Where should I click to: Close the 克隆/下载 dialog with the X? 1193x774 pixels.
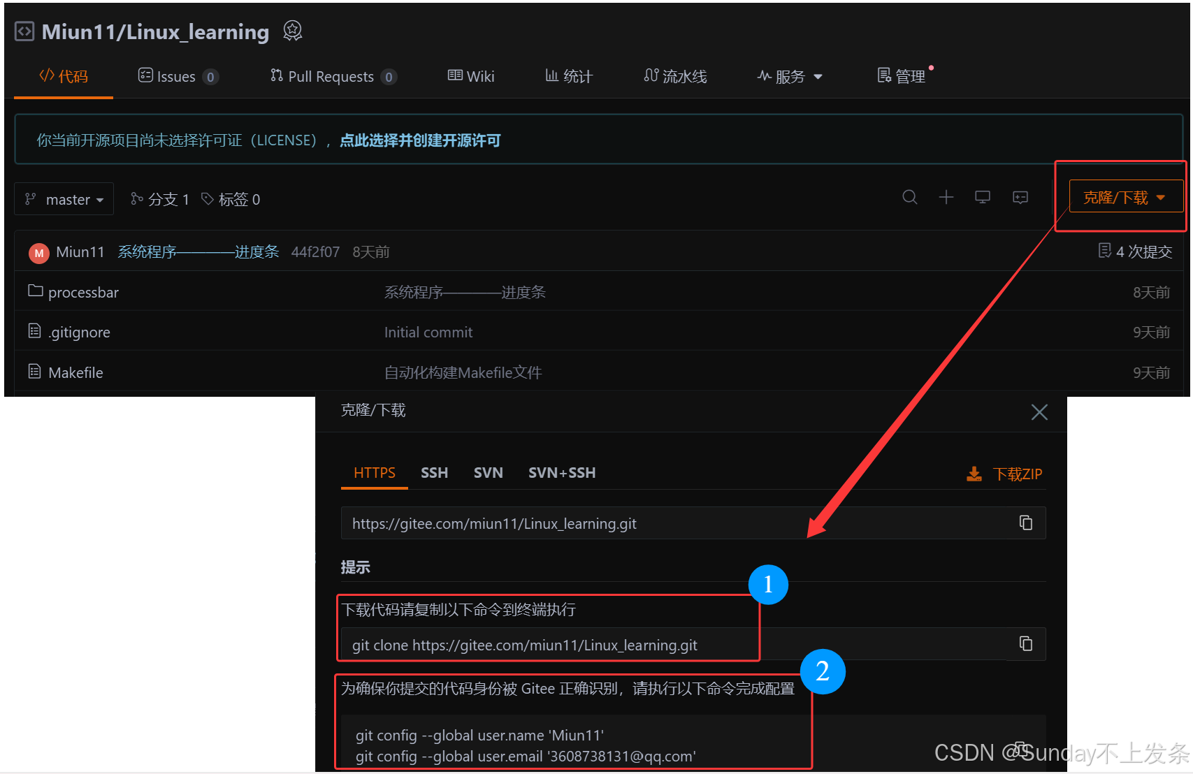pos(1039,412)
